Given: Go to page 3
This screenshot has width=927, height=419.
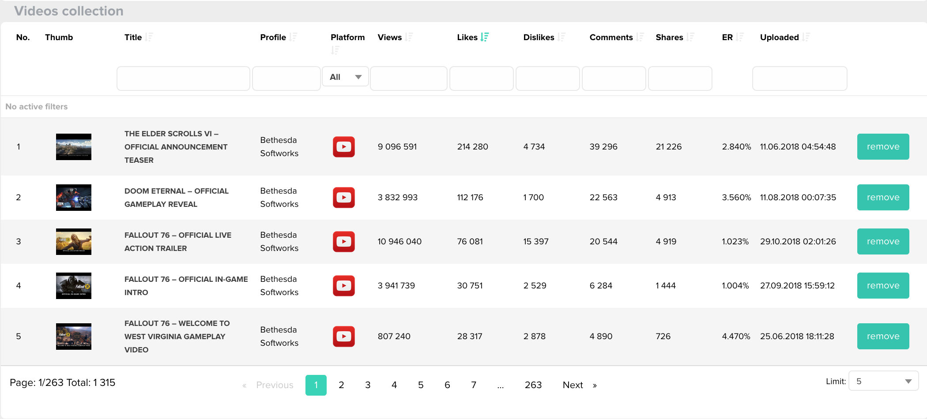Looking at the screenshot, I should [368, 385].
